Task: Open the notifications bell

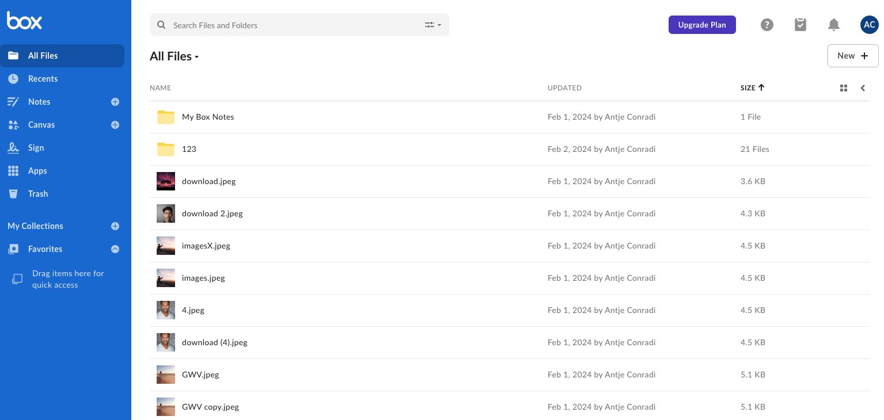Action: click(834, 25)
